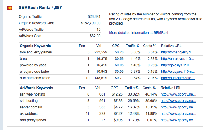The width and height of the screenshot is (206, 130).
Task: Select the Organic Traffic label
Action: [x=30, y=17]
